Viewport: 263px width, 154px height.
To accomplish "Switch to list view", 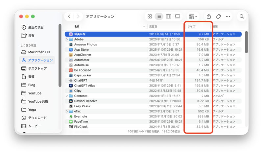I will (159, 16).
